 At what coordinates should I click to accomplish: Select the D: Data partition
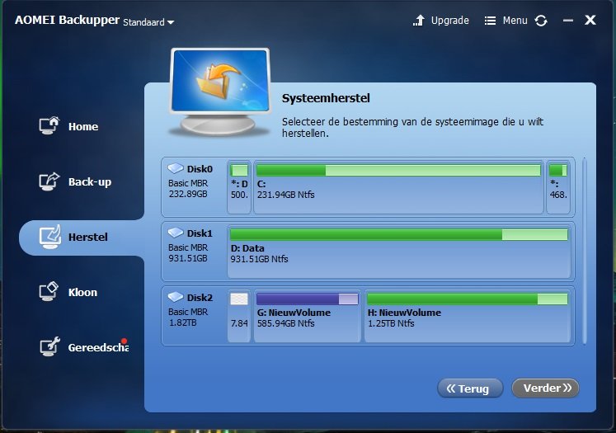(x=399, y=252)
